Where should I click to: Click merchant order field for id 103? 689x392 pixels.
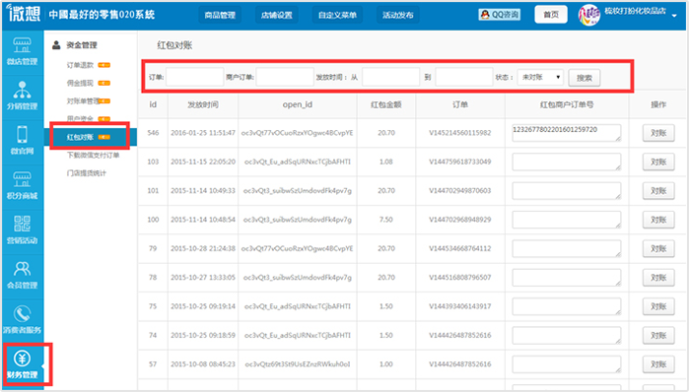(x=567, y=162)
